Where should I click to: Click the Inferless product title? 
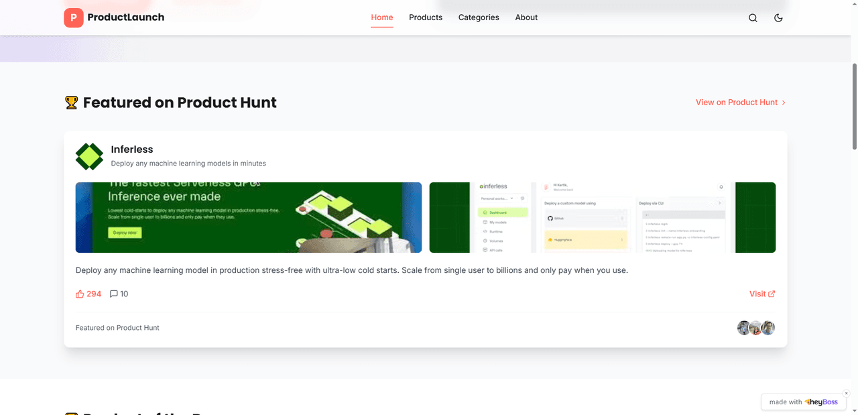pos(132,150)
